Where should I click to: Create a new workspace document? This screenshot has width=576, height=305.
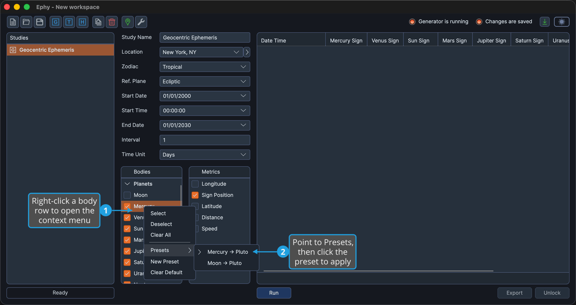pos(13,22)
